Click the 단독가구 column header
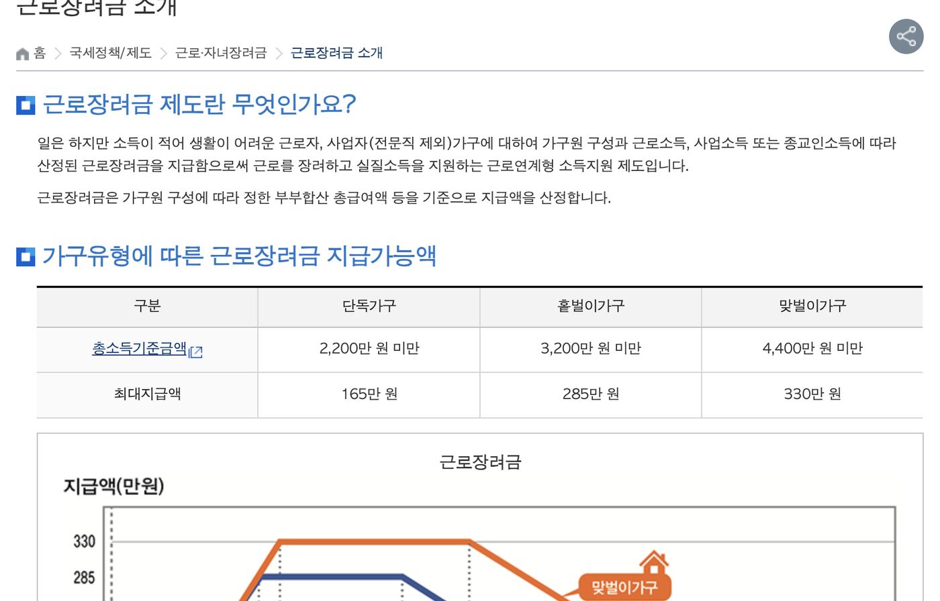940x601 pixels. (x=369, y=307)
